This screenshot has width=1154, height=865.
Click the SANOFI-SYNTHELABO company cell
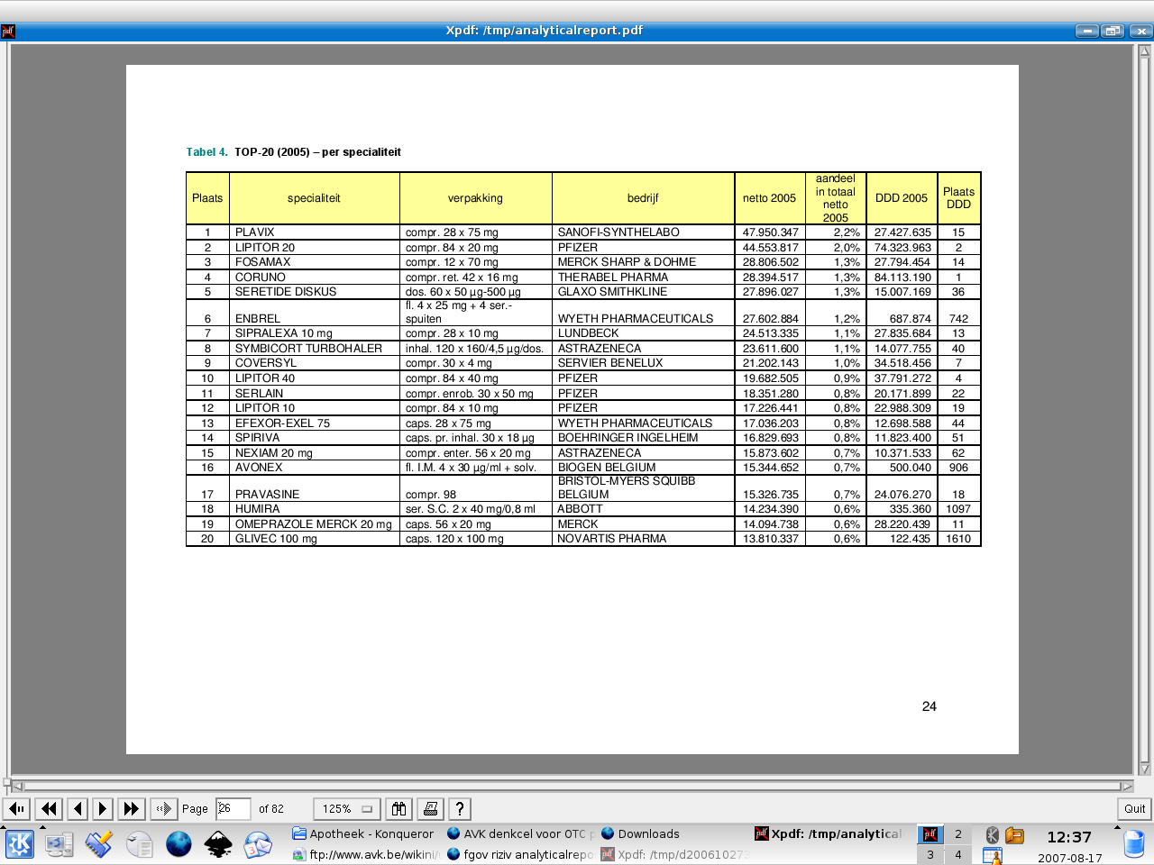click(x=643, y=232)
